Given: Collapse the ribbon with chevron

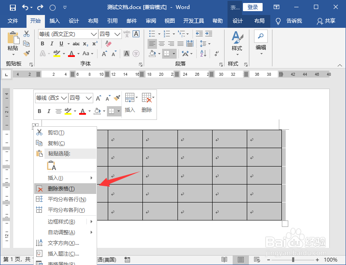Looking at the screenshot, I should click(x=340, y=65).
